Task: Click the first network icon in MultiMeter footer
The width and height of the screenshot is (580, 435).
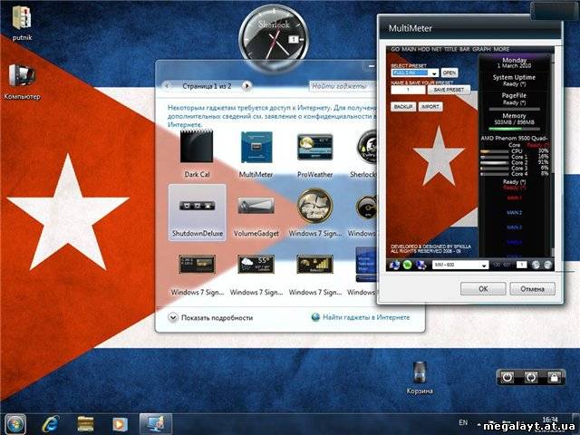Action: pos(395,265)
